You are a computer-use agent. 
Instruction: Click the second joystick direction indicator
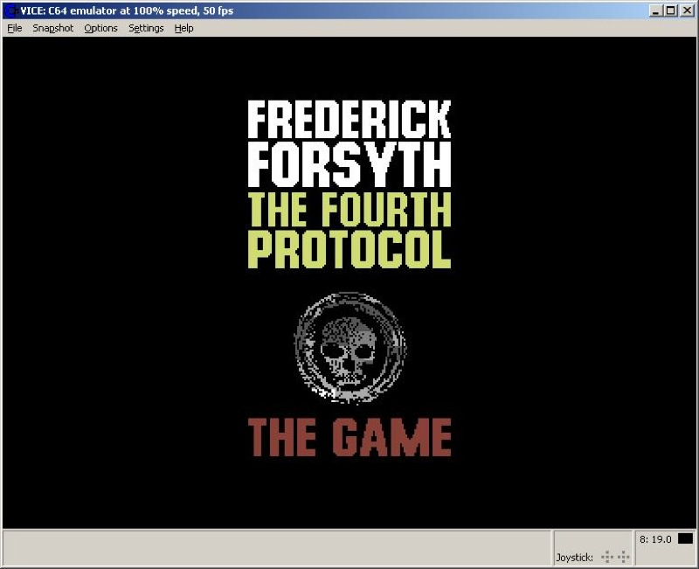tap(623, 557)
